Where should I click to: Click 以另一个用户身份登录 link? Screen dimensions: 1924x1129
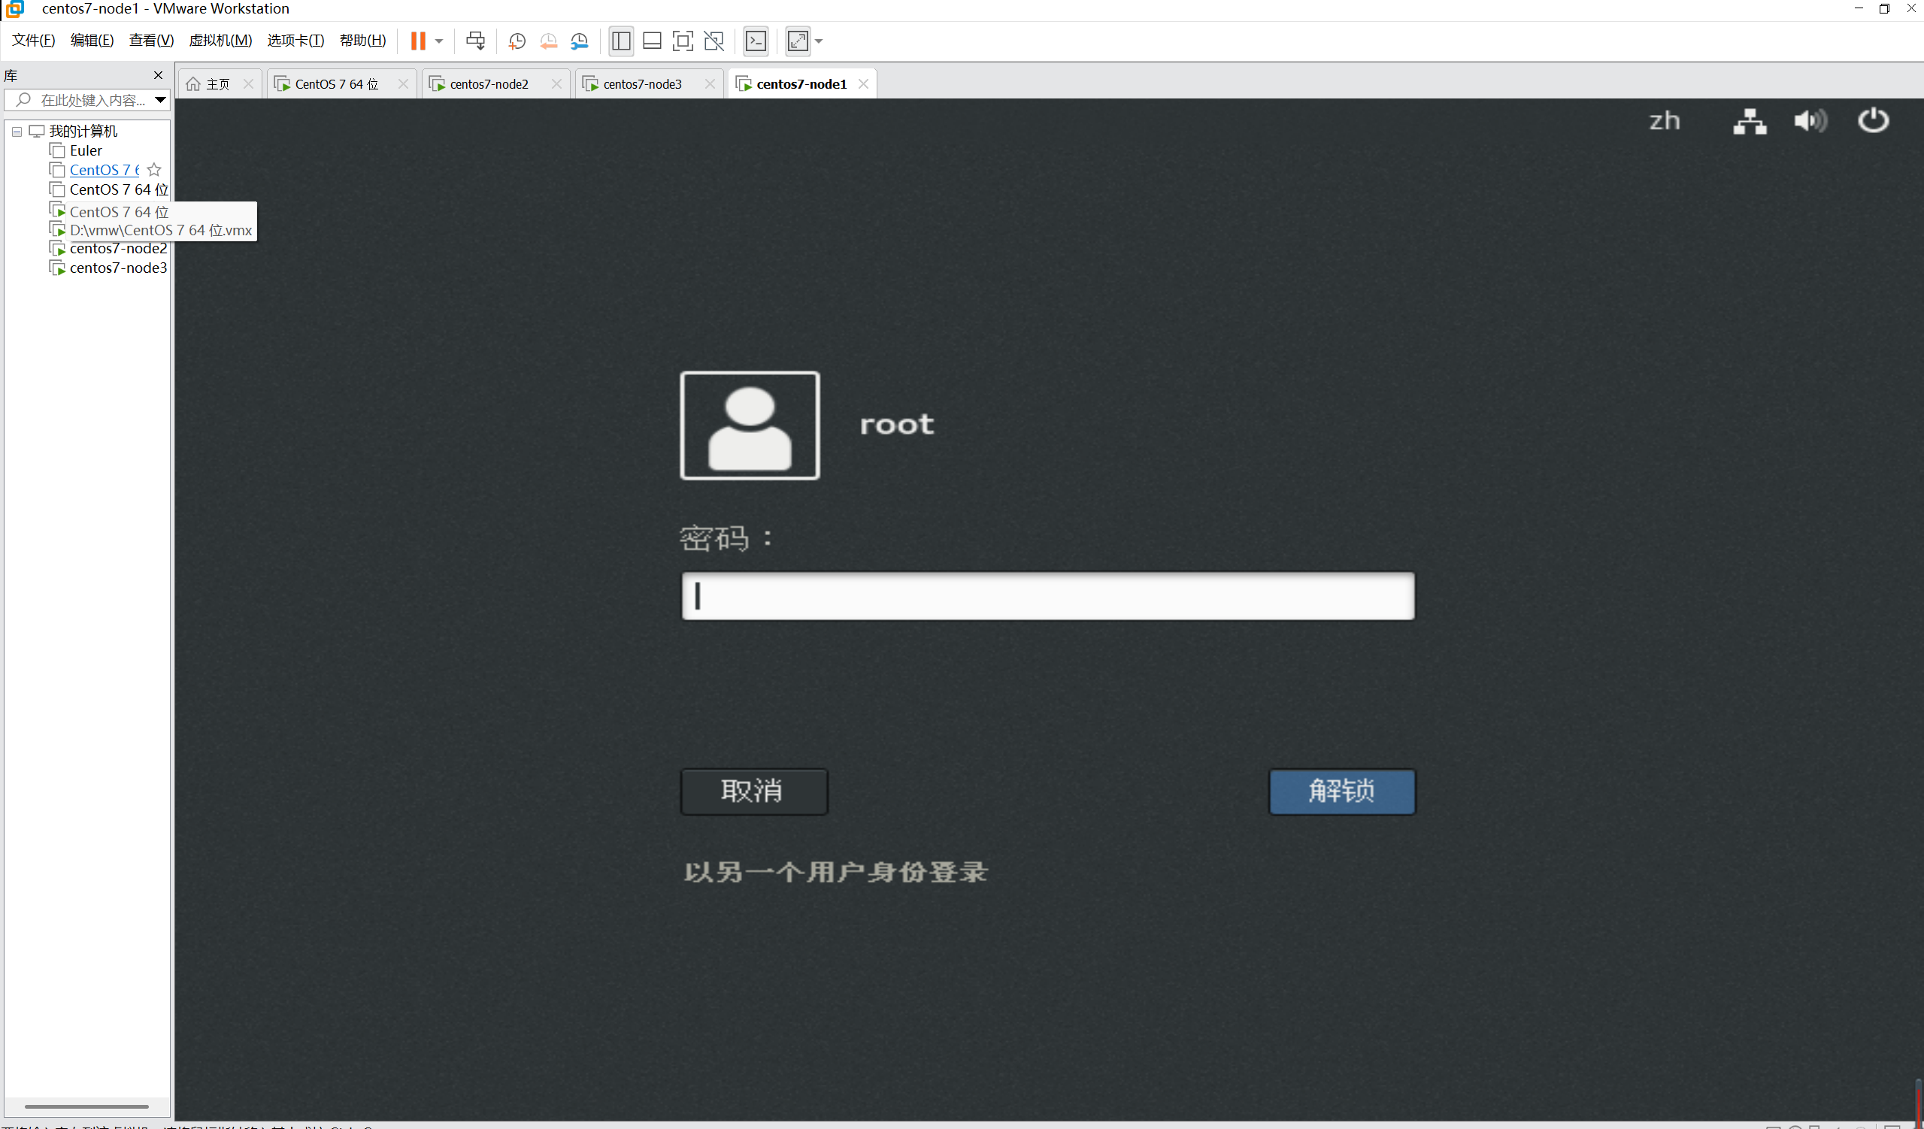pyautogui.click(x=835, y=872)
